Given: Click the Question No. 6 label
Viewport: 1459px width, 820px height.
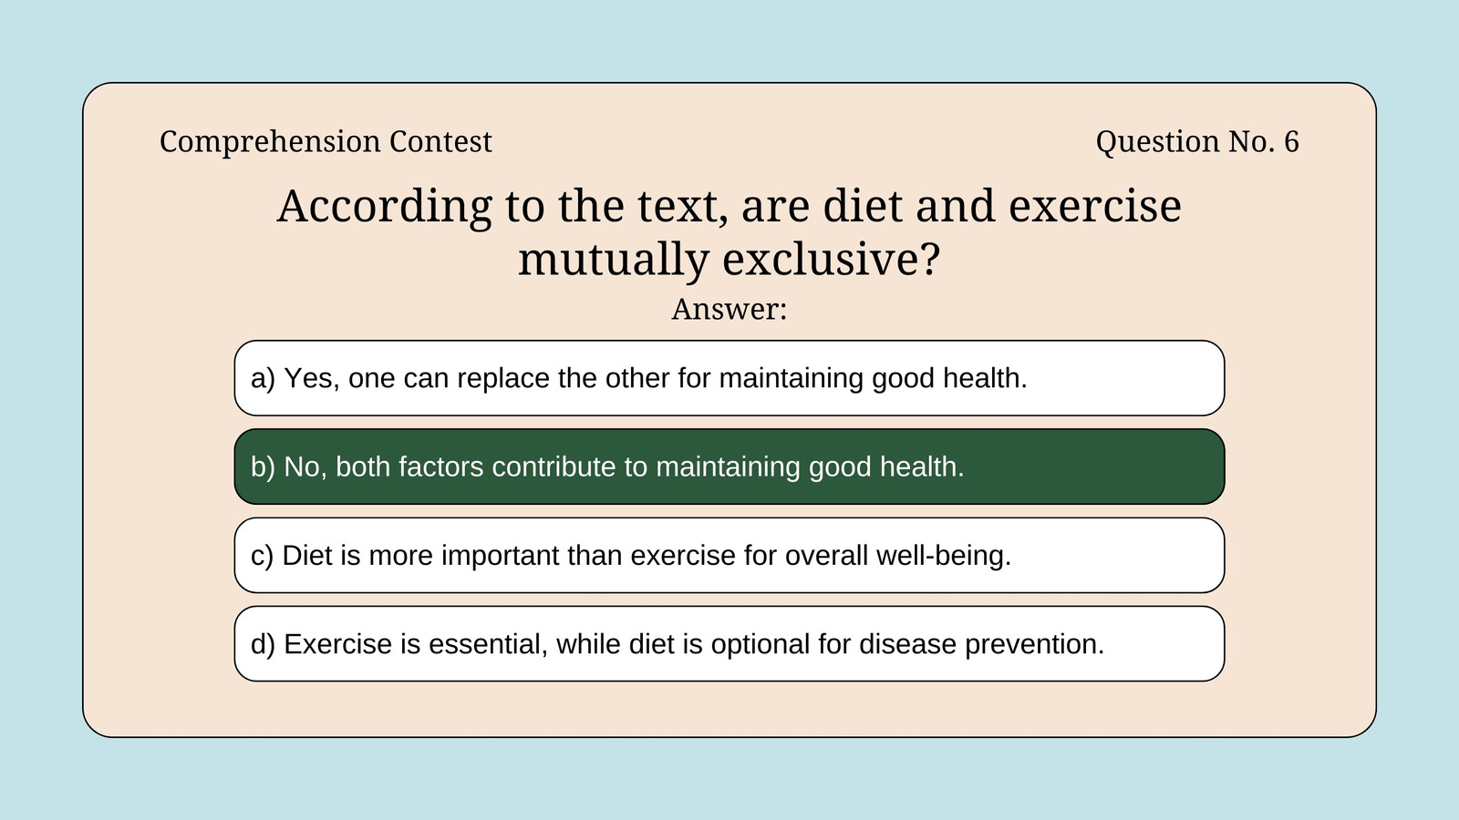Looking at the screenshot, I should (x=1197, y=141).
